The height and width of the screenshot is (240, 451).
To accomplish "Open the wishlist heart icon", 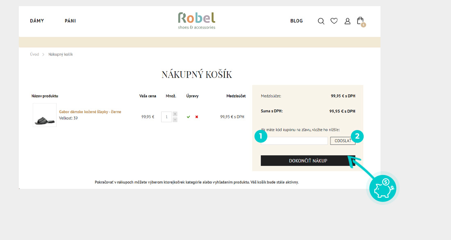I will tap(334, 21).
